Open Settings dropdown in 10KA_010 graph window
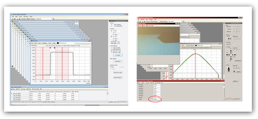Image resolution: width=258 pixels, height=119 pixels. coord(45,43)
